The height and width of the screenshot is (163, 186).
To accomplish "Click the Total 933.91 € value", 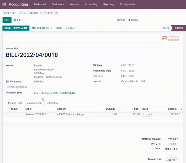I will [x=171, y=149].
